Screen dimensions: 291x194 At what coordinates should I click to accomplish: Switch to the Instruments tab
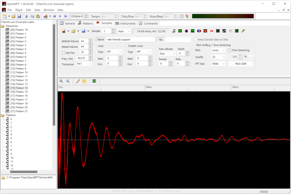click(125, 23)
